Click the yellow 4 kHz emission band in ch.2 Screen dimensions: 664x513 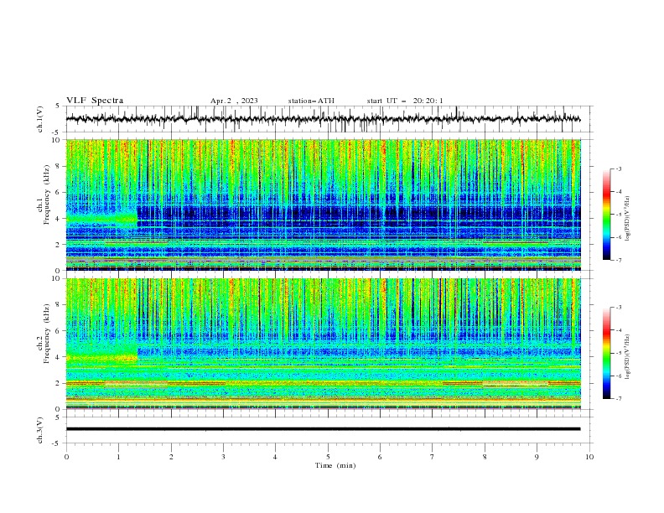click(x=101, y=358)
